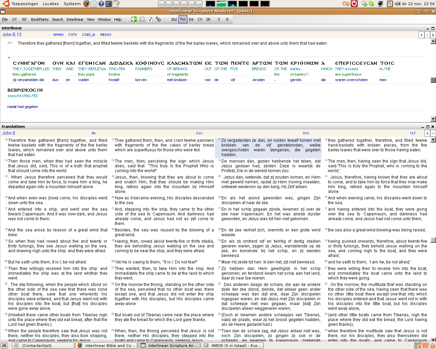Click the green back arrow icon

coord(134,19)
